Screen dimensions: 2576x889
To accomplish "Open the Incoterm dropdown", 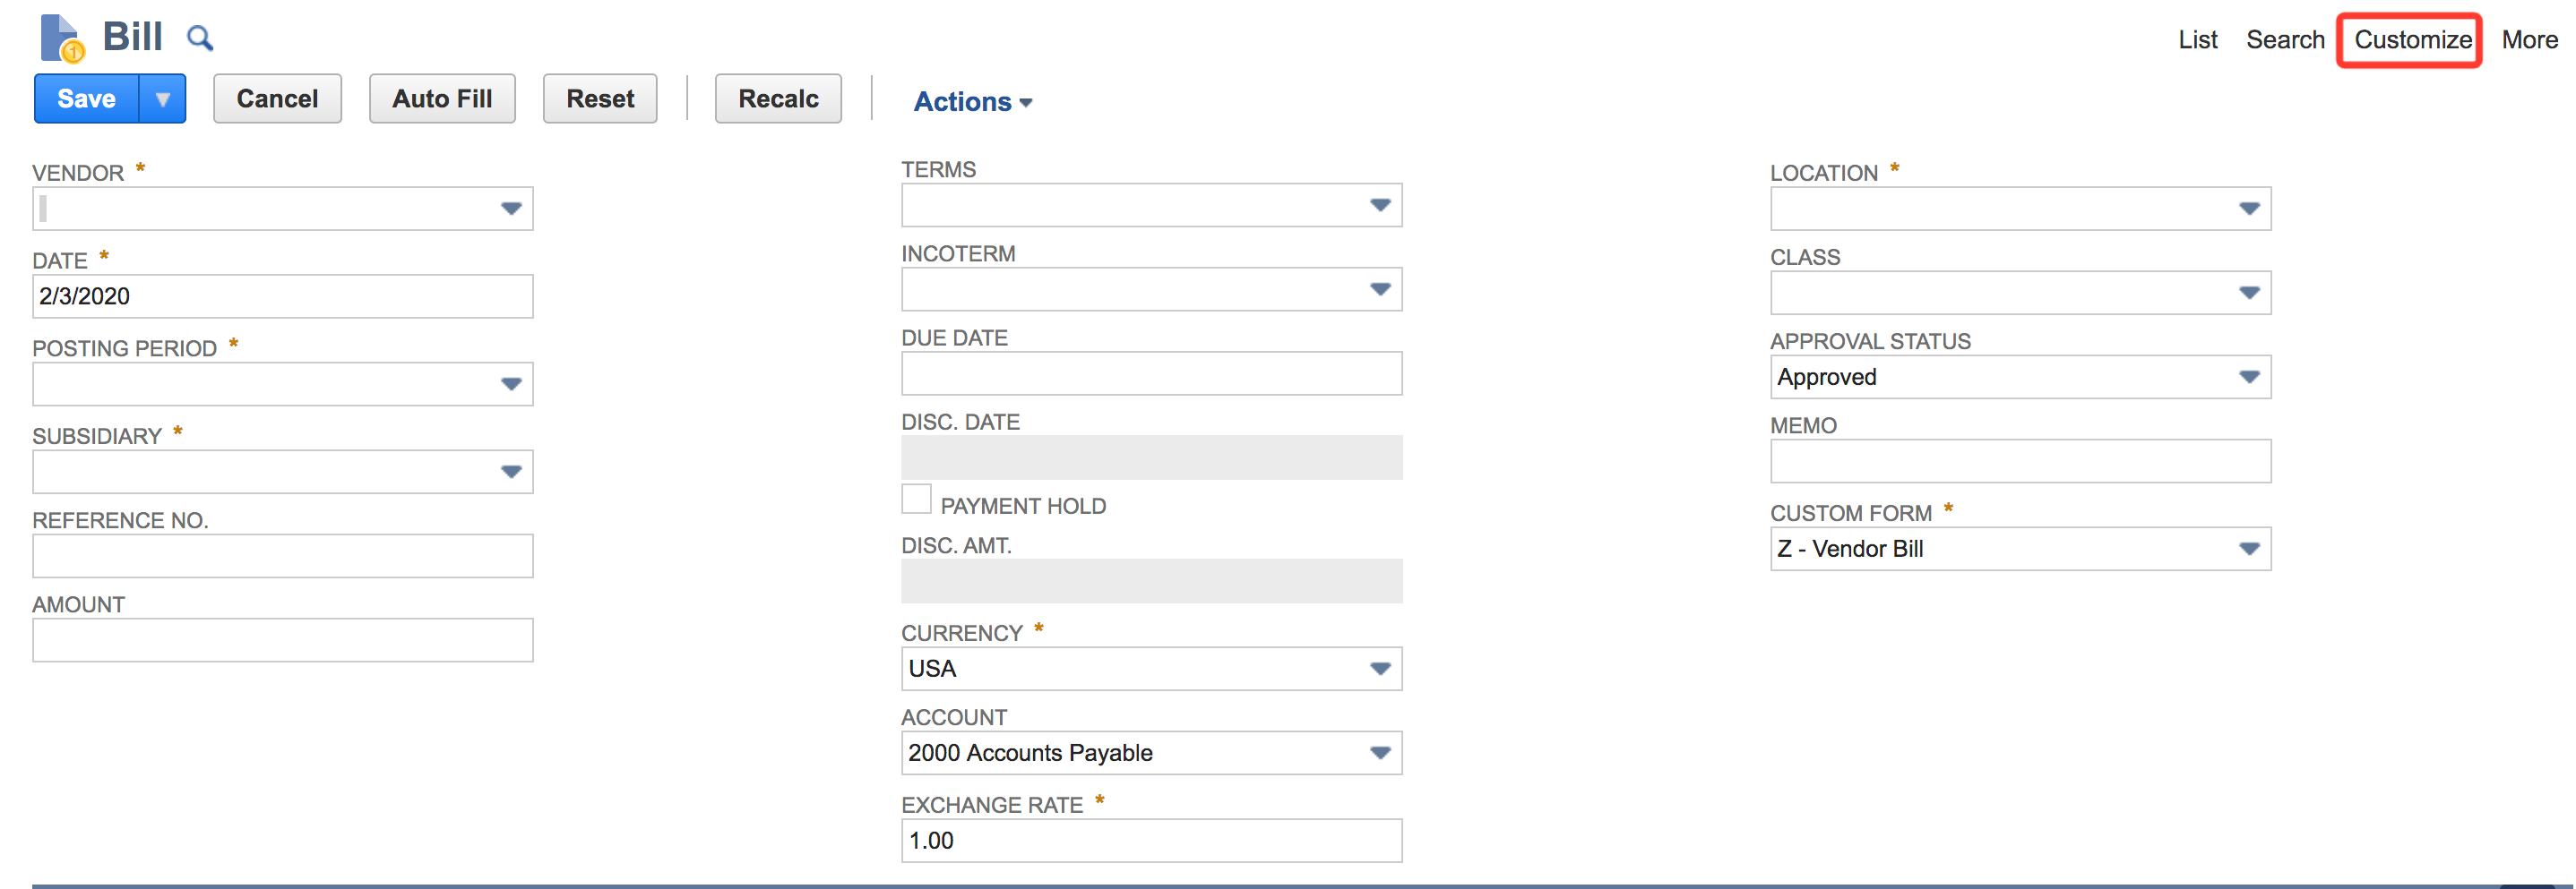I will pos(1380,290).
